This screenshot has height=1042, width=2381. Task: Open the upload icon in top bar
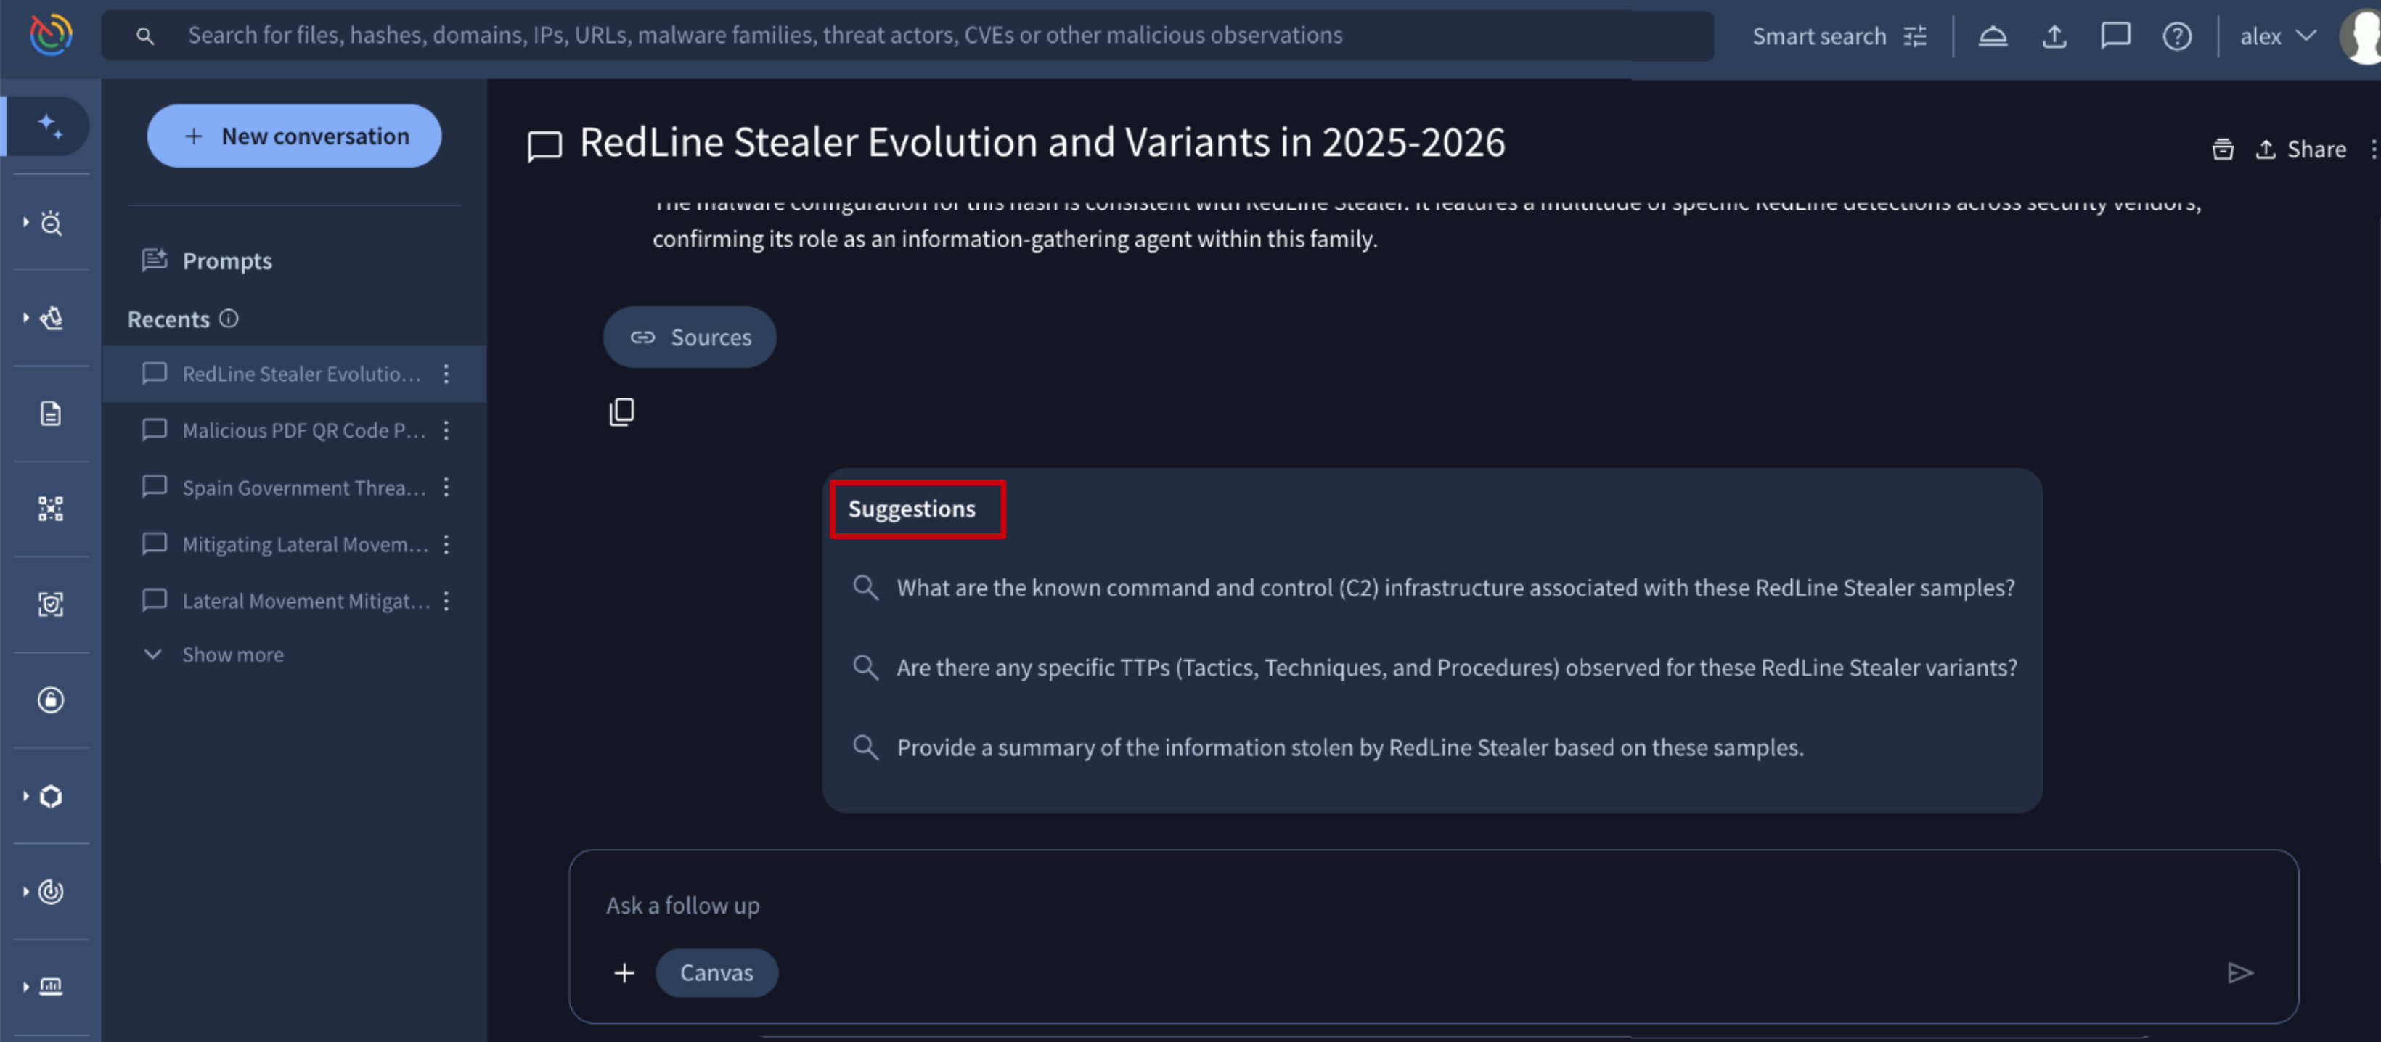2054,36
